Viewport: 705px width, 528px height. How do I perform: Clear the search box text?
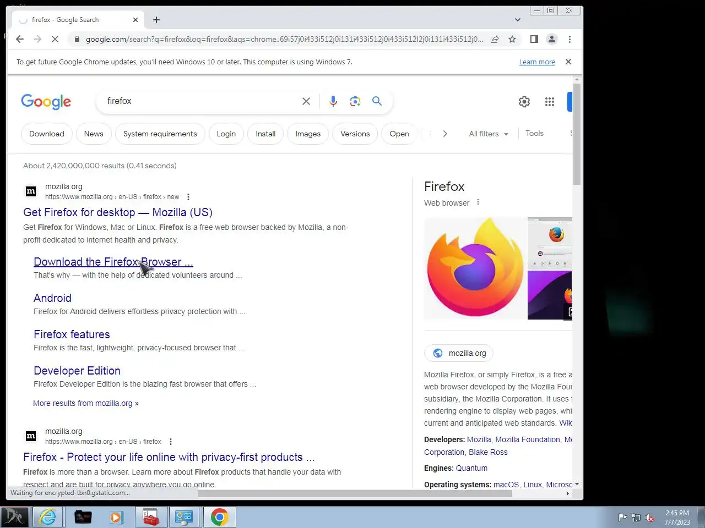tap(306, 101)
